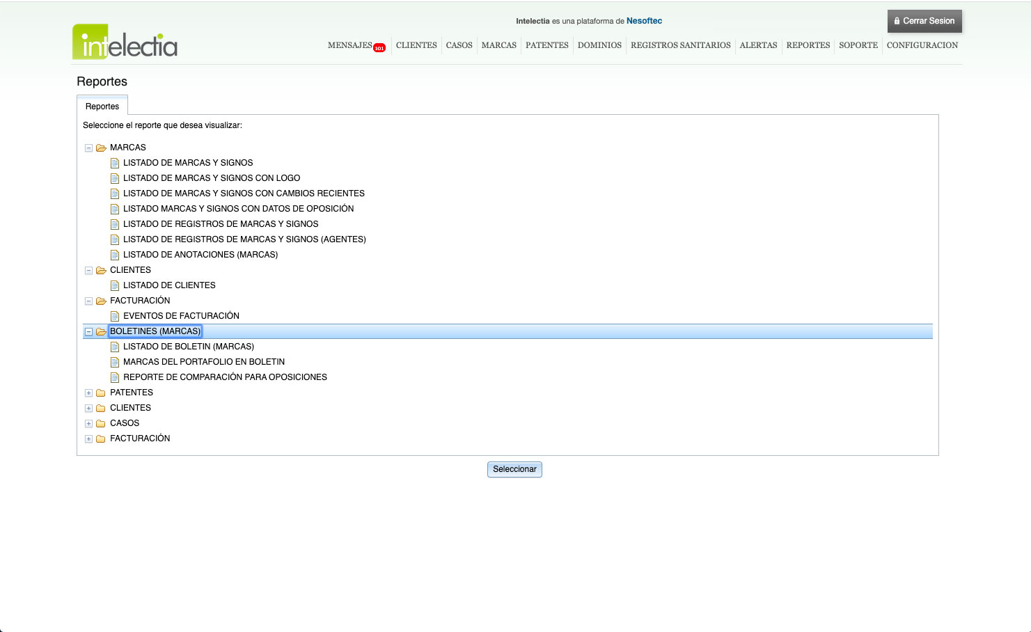Expand the CASOS tree node
Viewport: 1031px width, 632px height.
88,423
